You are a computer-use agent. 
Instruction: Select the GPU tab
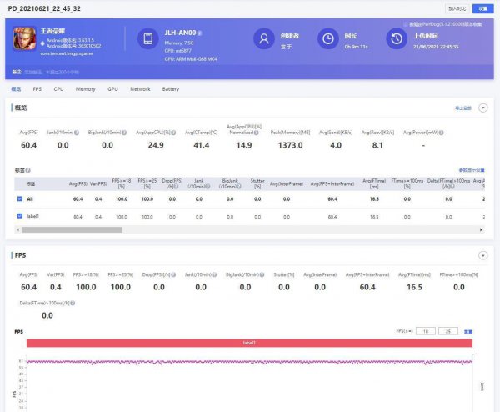112,88
